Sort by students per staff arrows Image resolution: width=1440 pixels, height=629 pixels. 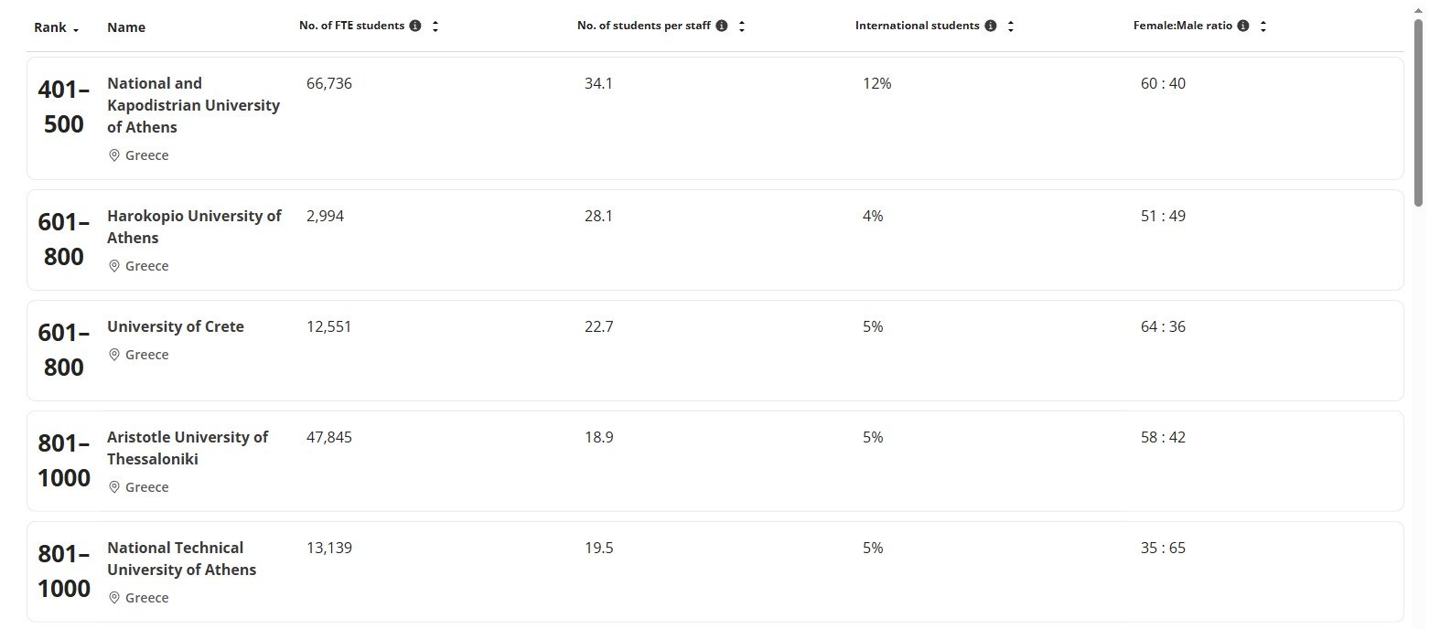click(742, 27)
